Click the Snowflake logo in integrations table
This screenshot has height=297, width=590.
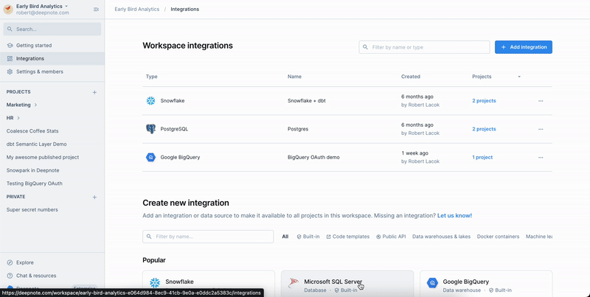tap(150, 101)
